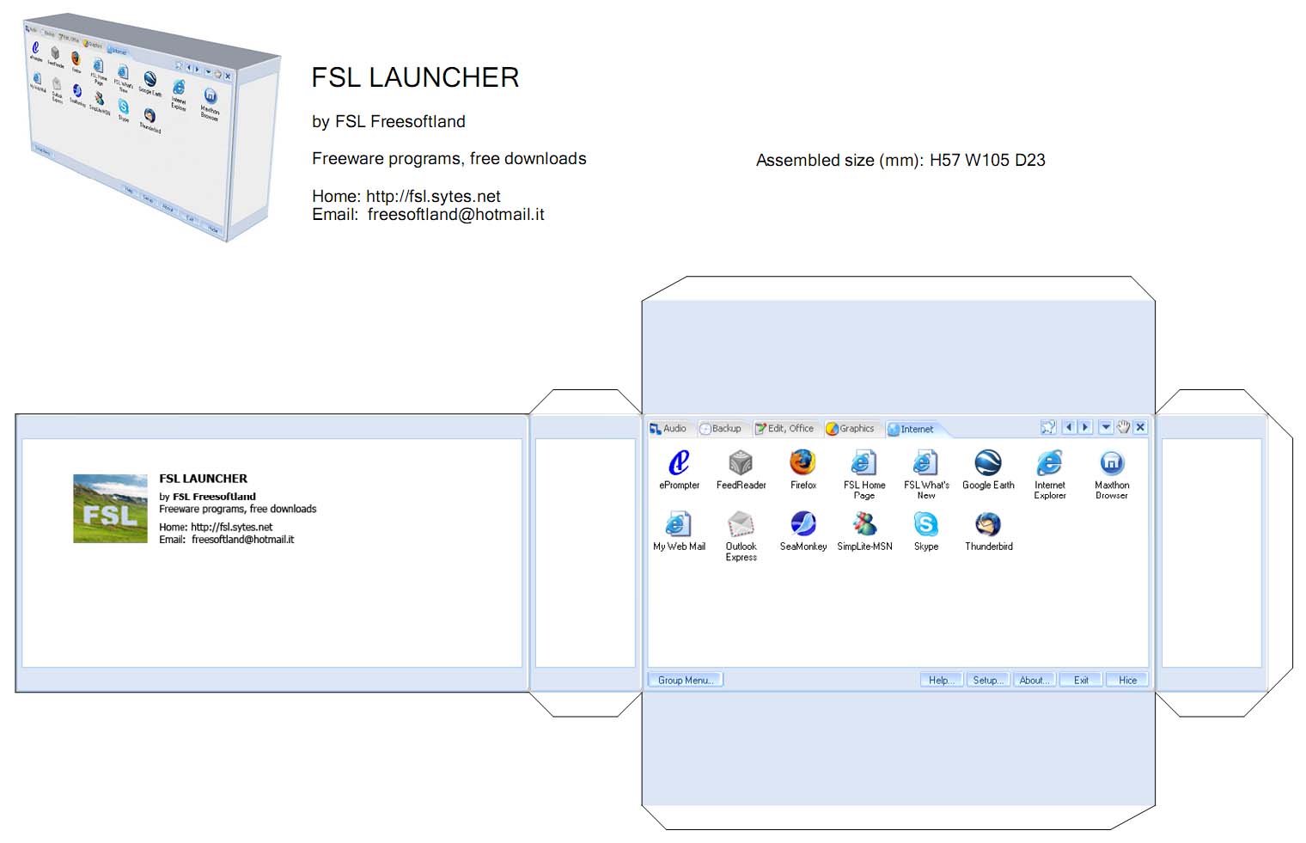Launch the ePrompter application icon
Viewport: 1306px width, 843px height.
click(679, 464)
